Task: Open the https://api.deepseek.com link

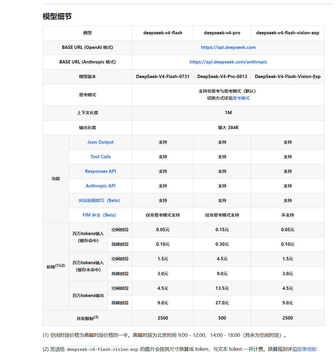Action: (x=228, y=47)
